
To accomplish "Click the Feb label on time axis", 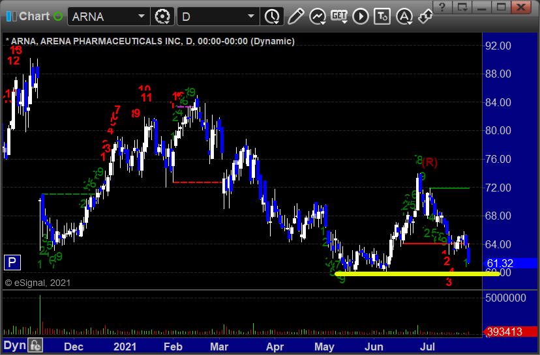I will [173, 347].
